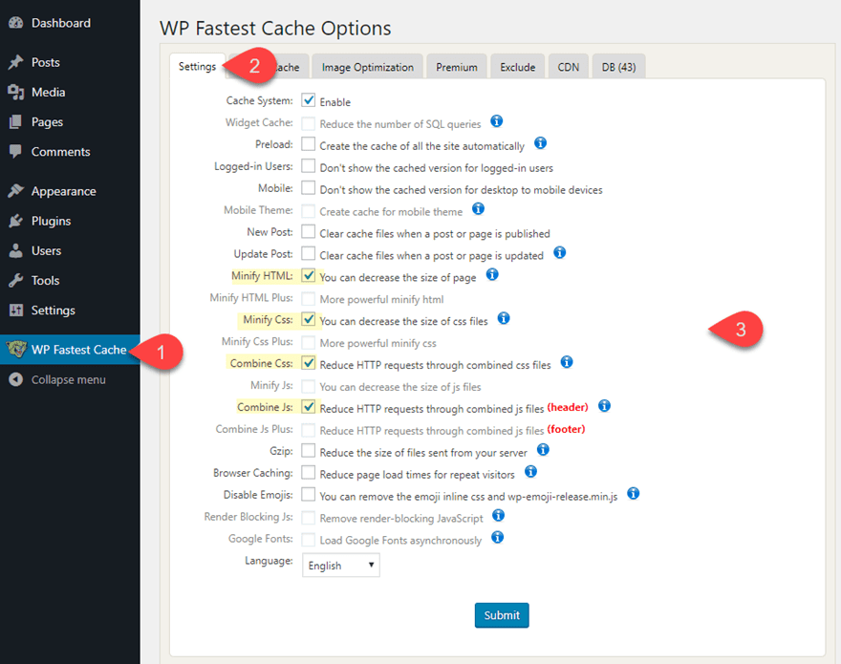Uncheck the Combine Css option
Viewport: 841px width, 664px height.
pos(308,363)
